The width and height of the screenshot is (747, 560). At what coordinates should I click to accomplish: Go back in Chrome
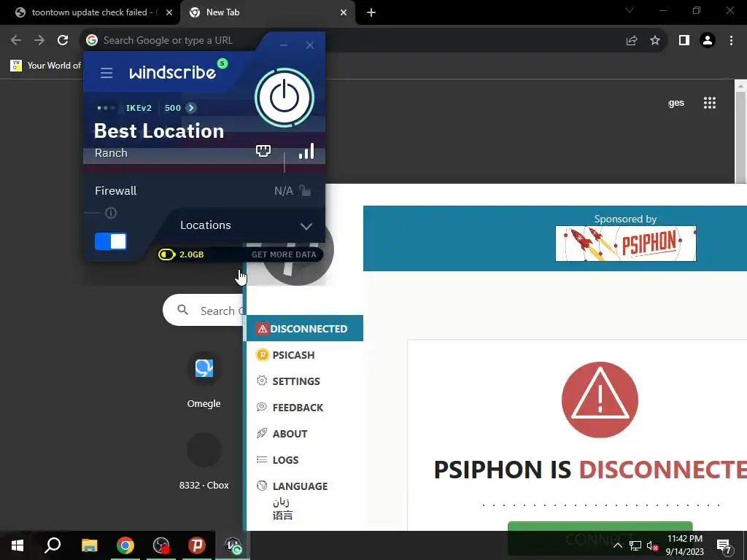tap(16, 41)
